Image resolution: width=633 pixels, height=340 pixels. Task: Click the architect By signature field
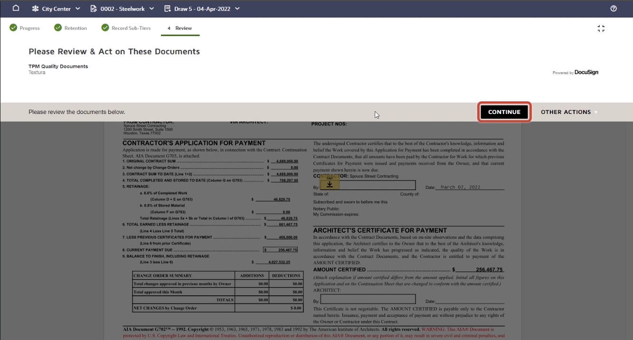[x=368, y=299]
